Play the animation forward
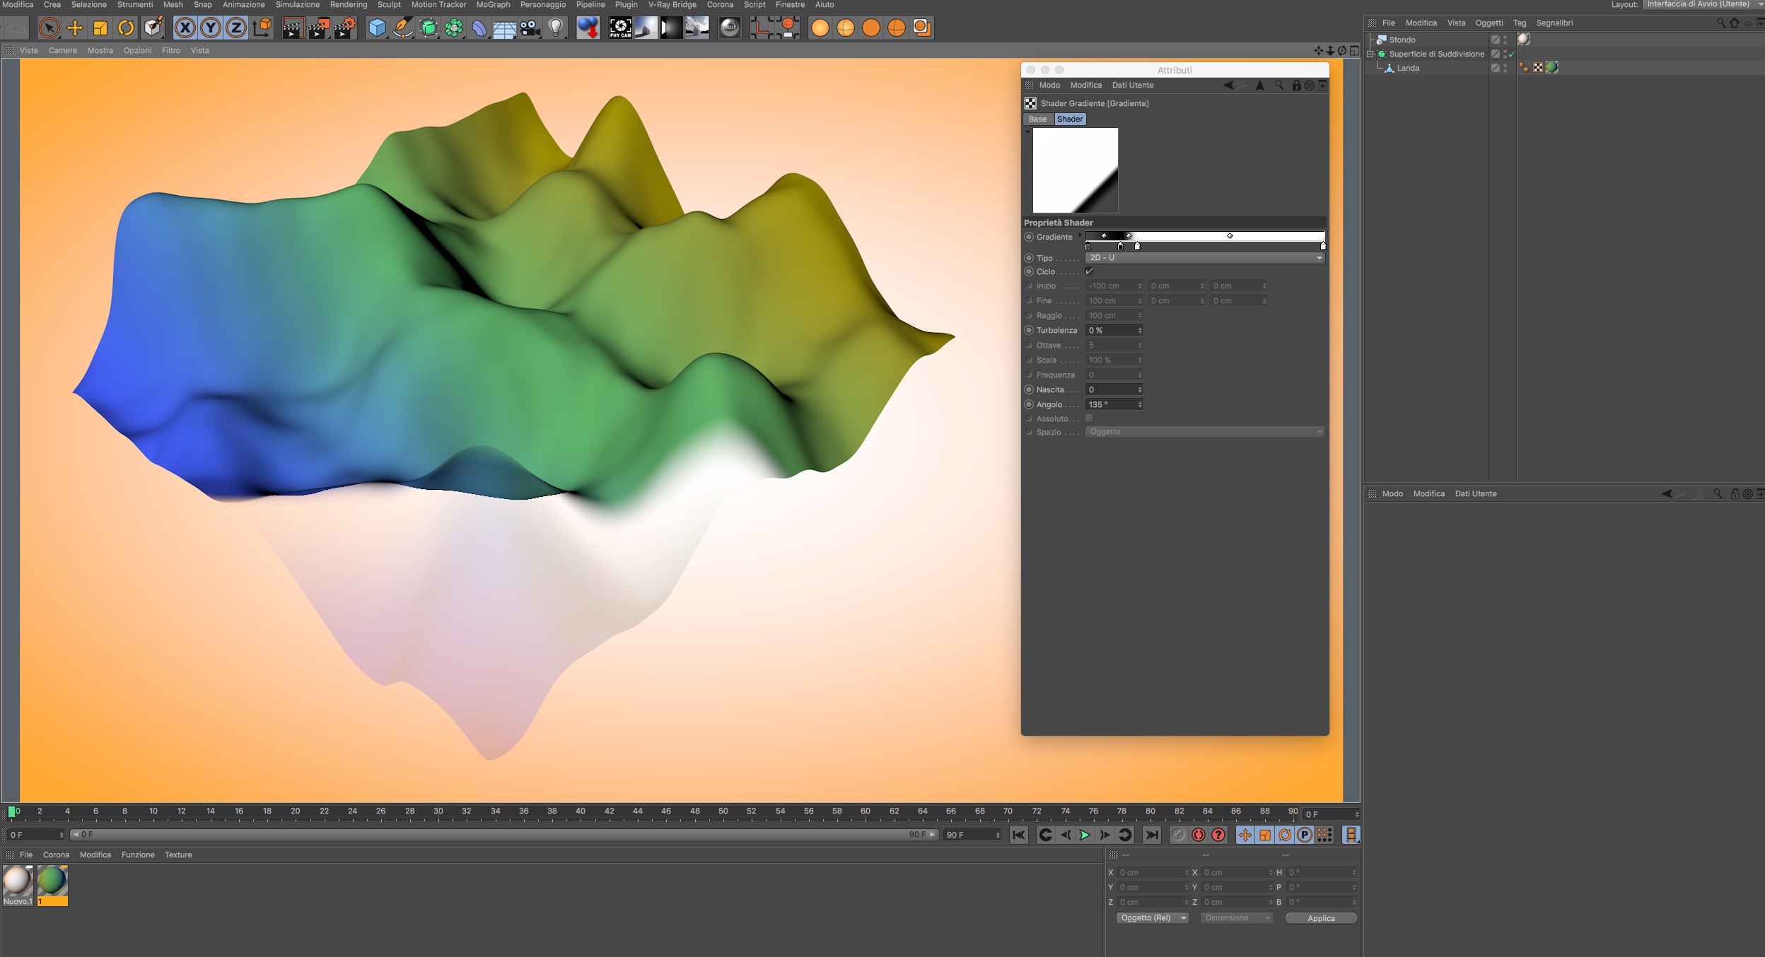This screenshot has height=957, width=1765. pos(1085,835)
